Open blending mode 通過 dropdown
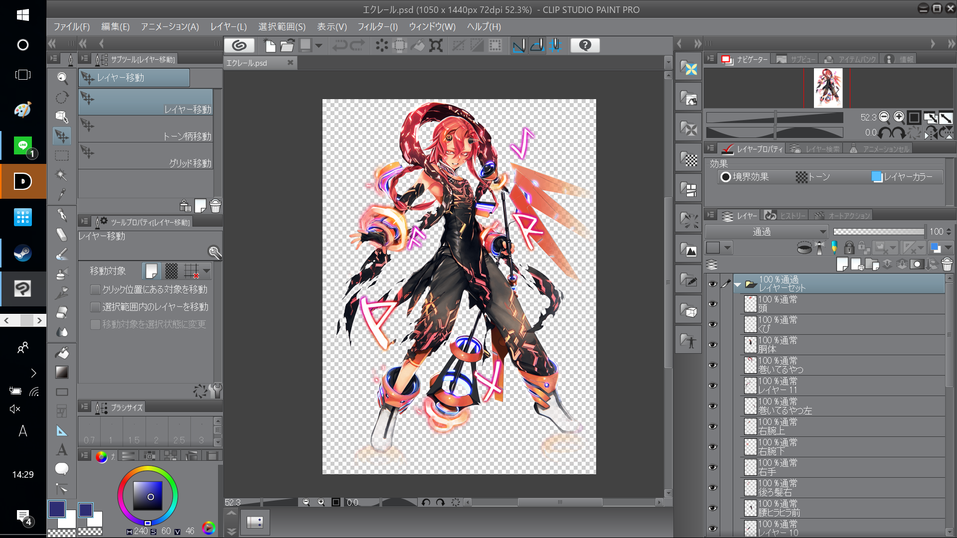957x538 pixels. coord(767,232)
